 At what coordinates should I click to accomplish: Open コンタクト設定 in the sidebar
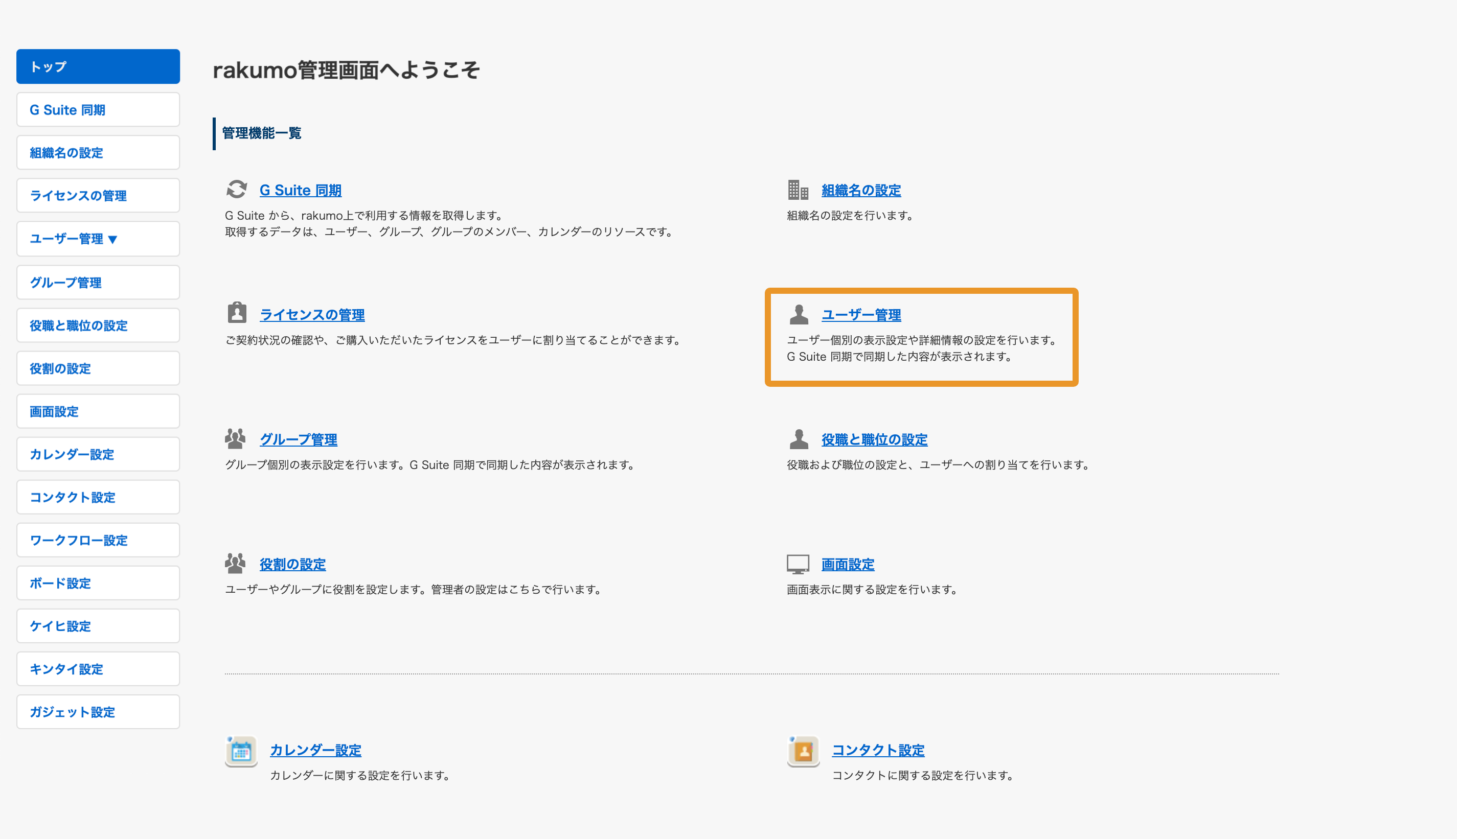point(98,497)
